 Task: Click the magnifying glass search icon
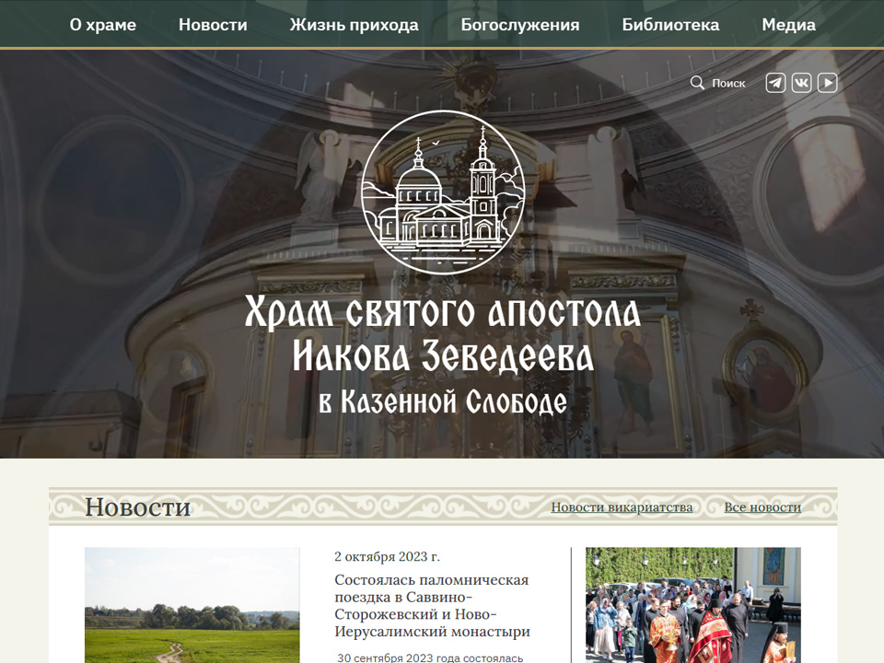697,83
